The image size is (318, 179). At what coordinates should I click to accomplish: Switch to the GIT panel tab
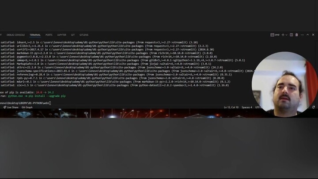coord(73,35)
